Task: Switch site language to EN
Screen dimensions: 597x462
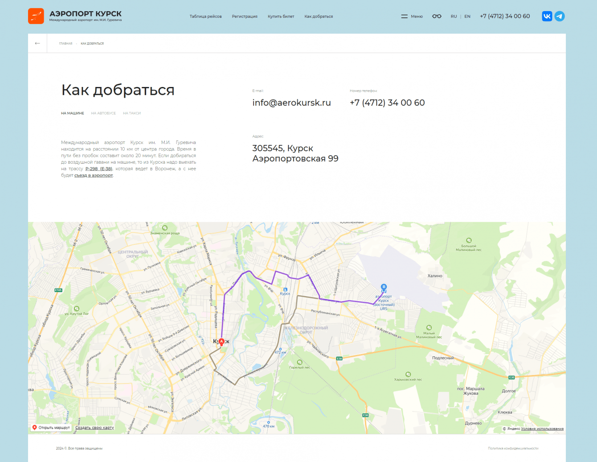Action: coord(467,16)
